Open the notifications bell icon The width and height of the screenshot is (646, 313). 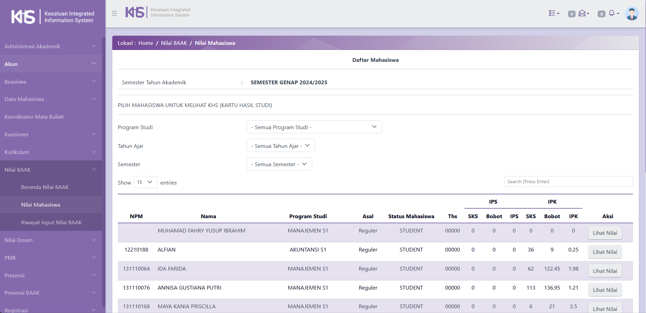click(x=613, y=13)
